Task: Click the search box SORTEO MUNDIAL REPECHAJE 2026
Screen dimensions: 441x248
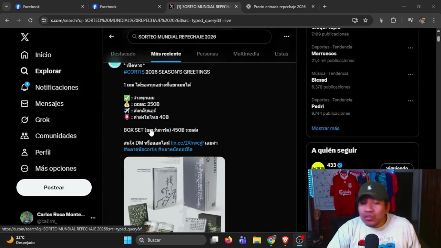Action: coord(199,37)
